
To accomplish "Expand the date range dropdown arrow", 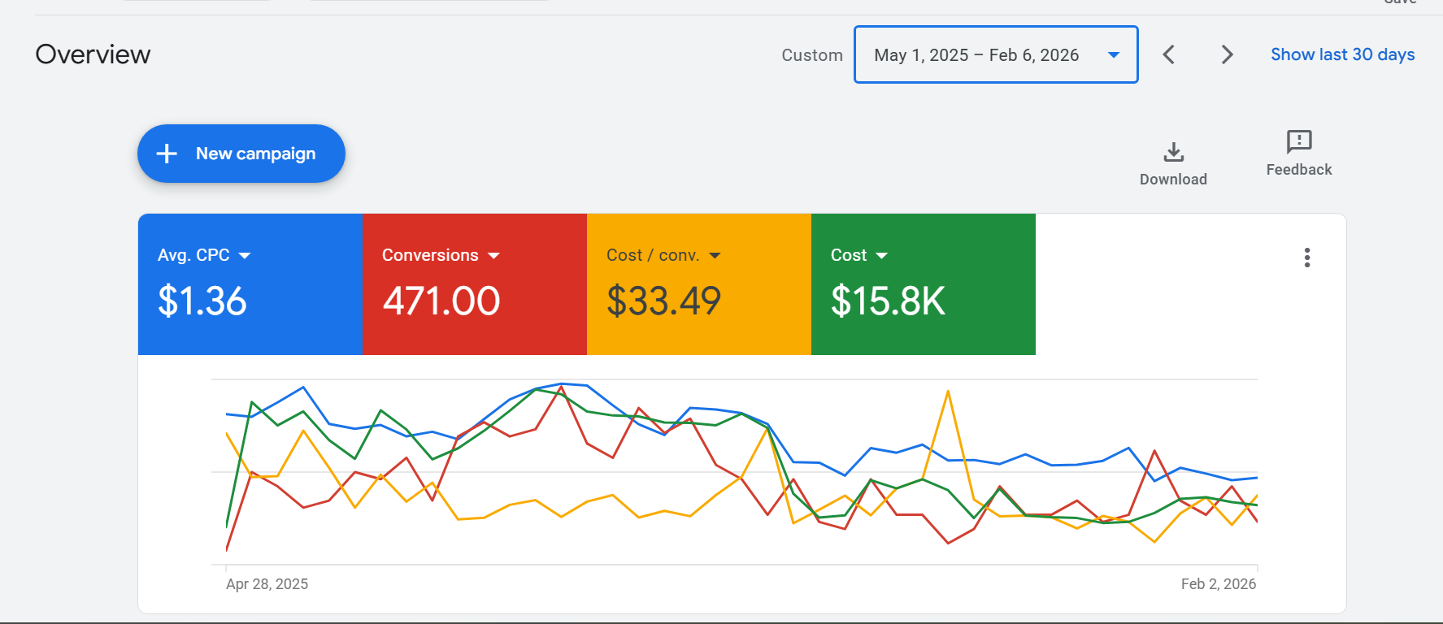I will pos(1114,54).
